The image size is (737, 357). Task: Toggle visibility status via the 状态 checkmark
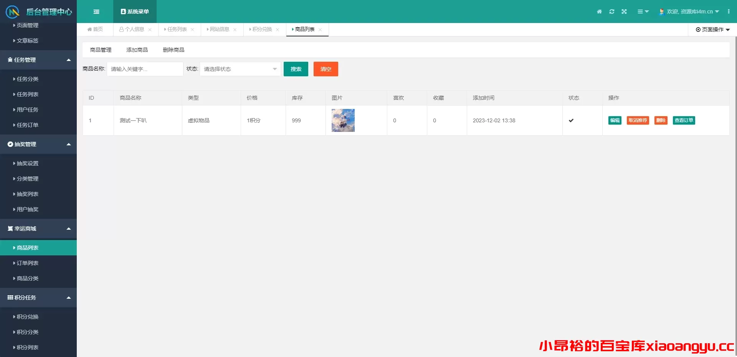[x=571, y=120]
